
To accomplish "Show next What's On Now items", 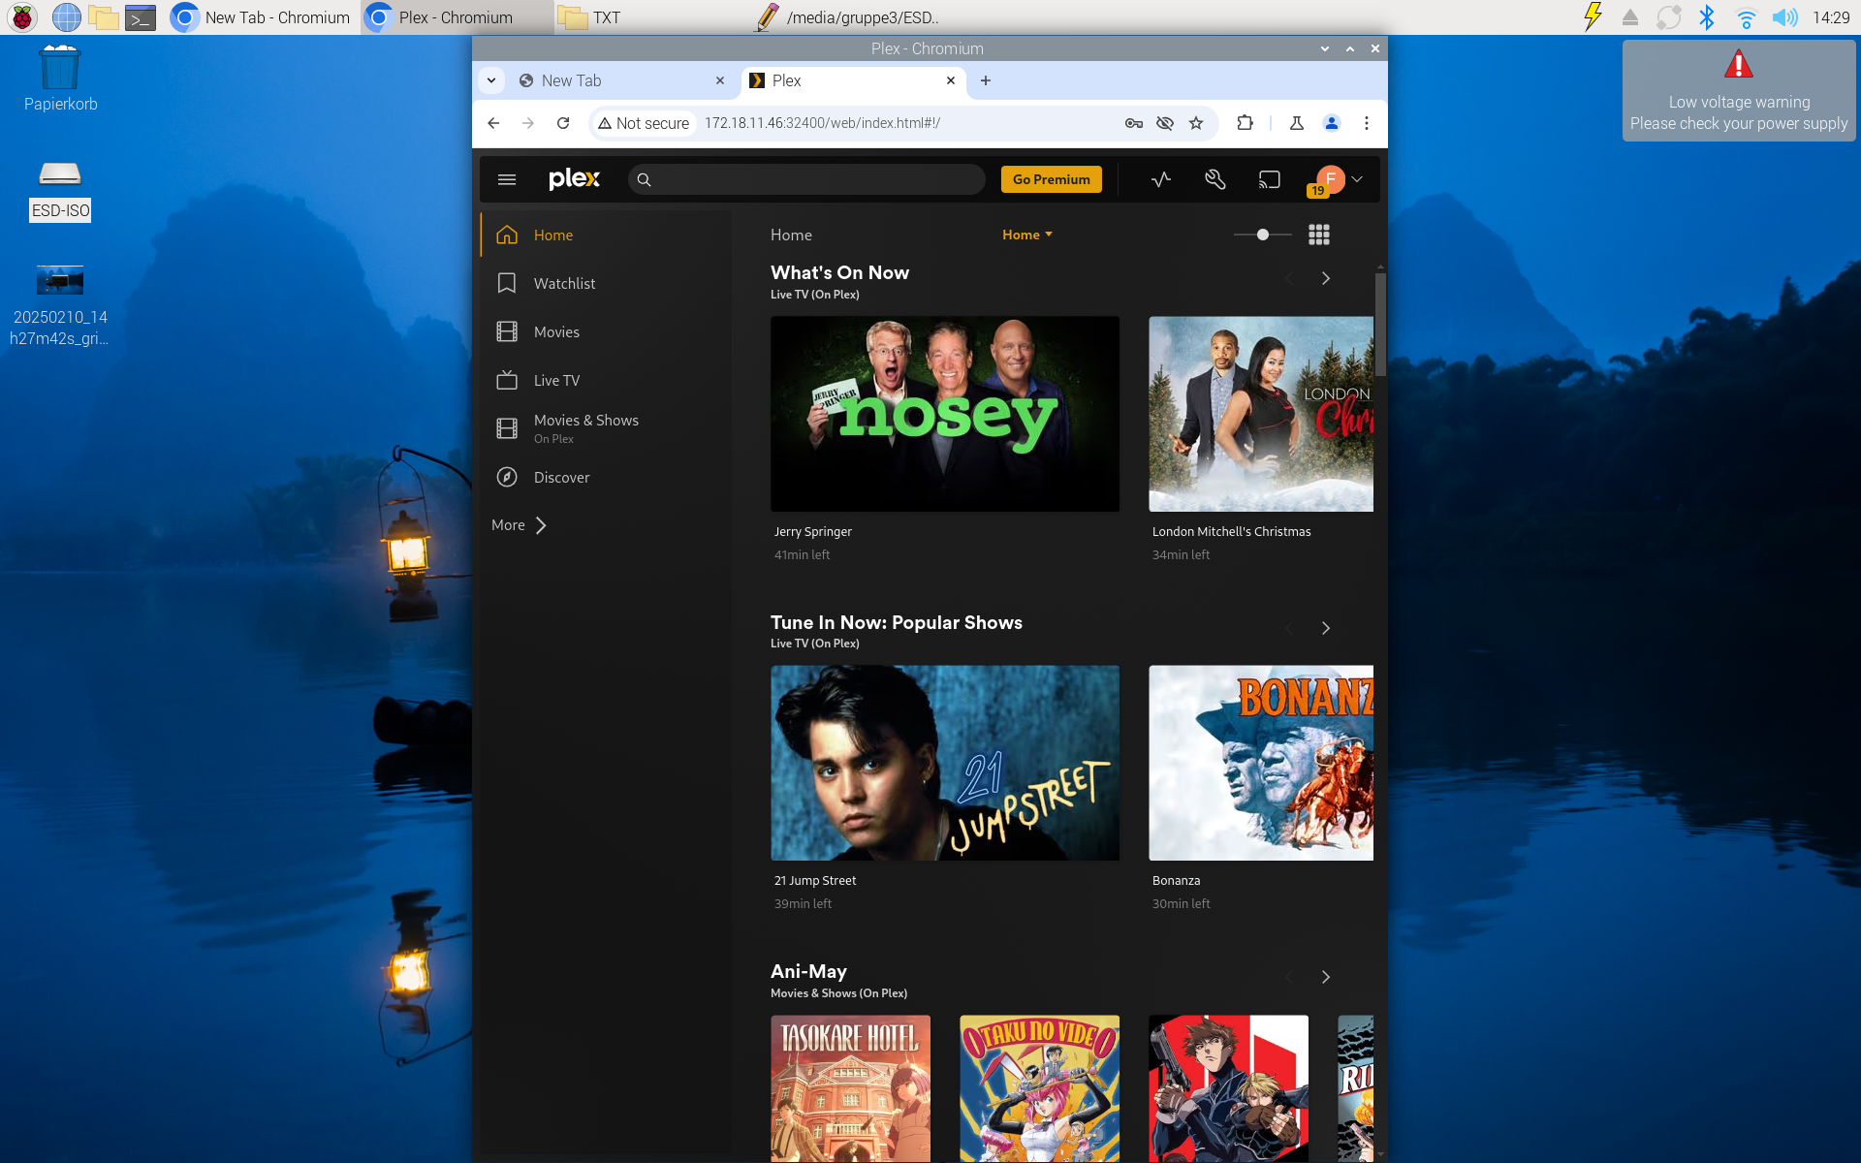I will coord(1326,278).
